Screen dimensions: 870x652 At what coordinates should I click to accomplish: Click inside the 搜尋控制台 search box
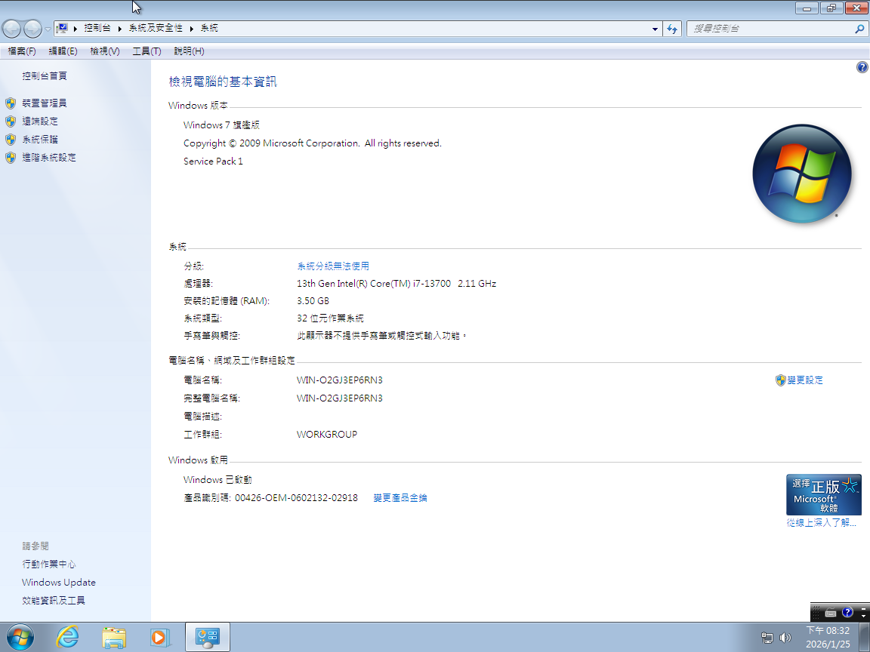click(x=770, y=28)
